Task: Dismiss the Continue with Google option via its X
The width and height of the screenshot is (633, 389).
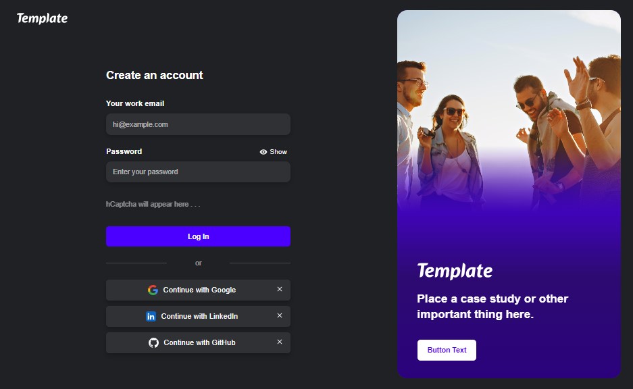Action: pos(279,290)
